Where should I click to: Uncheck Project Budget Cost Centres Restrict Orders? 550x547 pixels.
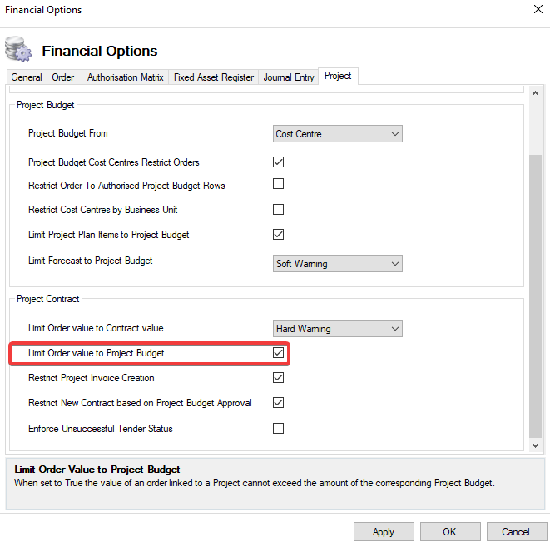pyautogui.click(x=279, y=162)
